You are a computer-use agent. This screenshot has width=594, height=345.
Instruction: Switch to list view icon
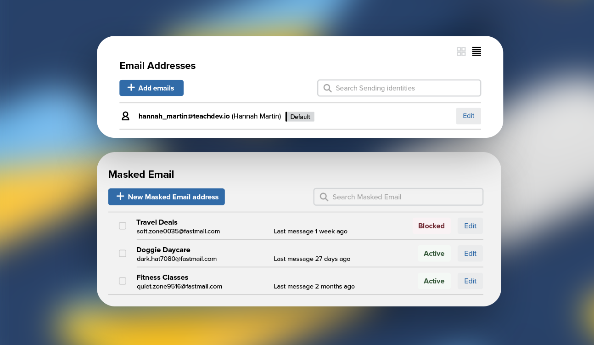476,51
